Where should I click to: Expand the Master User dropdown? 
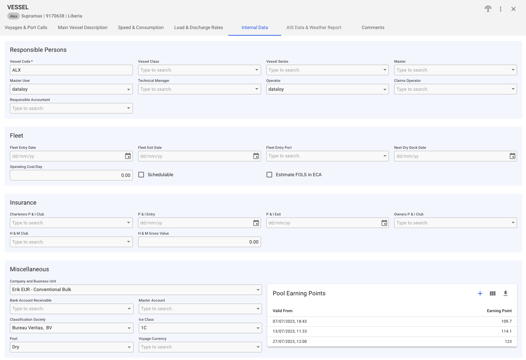(x=129, y=89)
